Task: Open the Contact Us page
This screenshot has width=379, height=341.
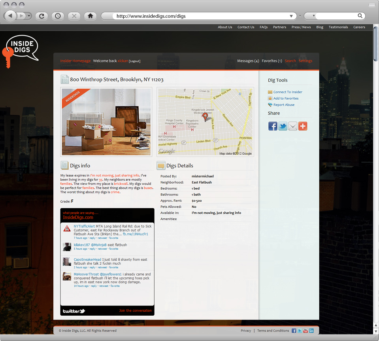Action: [246, 27]
